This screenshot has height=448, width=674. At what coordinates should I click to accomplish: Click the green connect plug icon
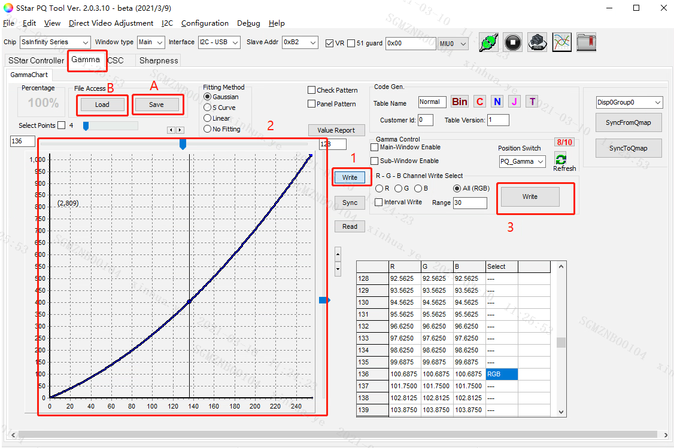489,42
